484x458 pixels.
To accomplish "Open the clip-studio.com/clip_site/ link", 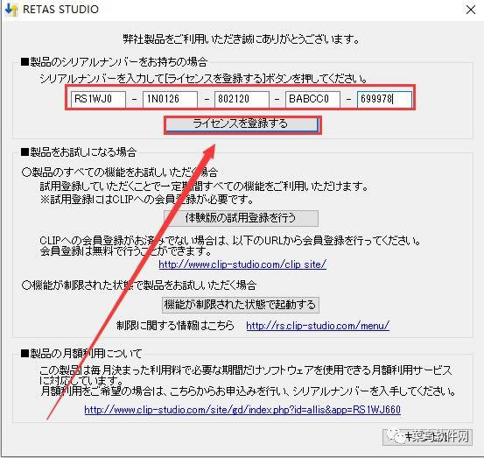I will click(242, 264).
